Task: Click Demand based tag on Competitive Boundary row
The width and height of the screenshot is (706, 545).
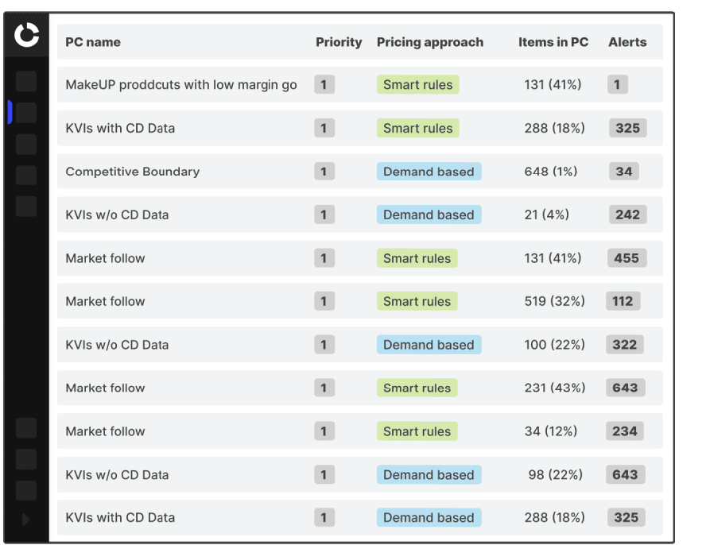Action: tap(429, 172)
